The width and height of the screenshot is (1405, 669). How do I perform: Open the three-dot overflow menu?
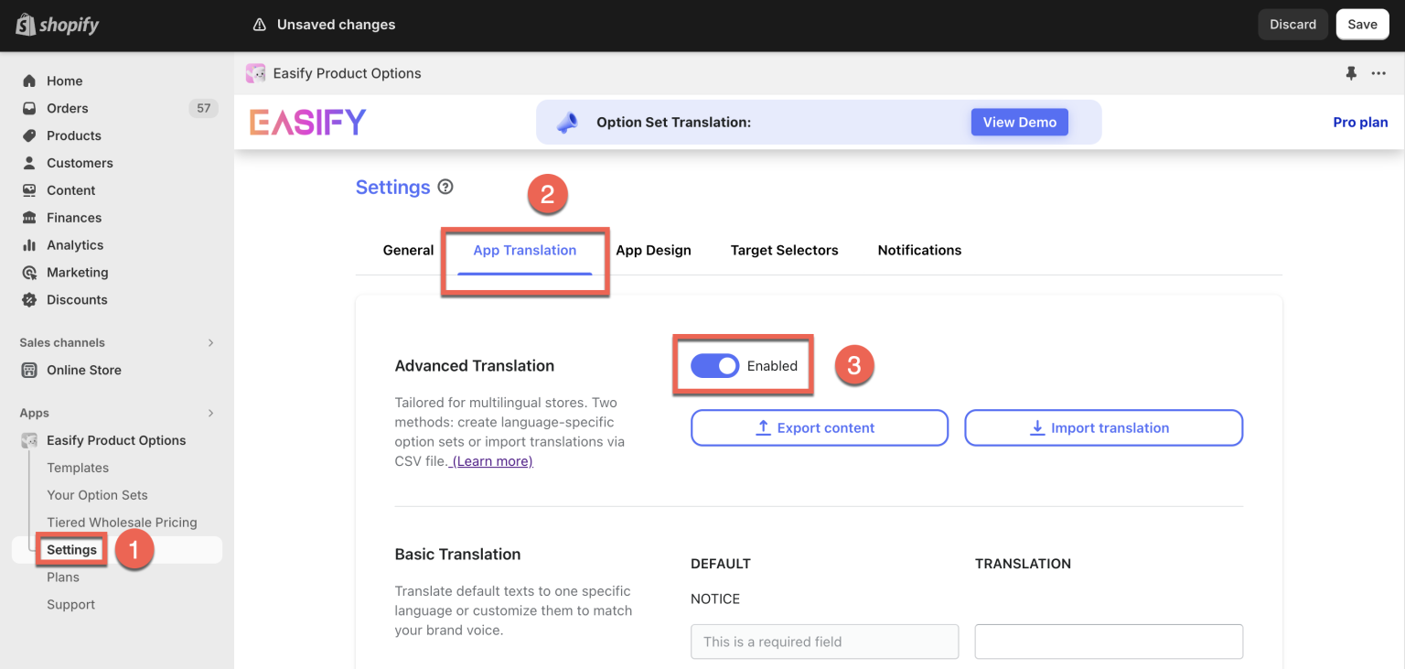[1378, 73]
